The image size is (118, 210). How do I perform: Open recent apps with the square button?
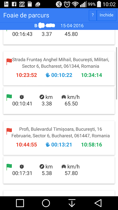click(20, 203)
